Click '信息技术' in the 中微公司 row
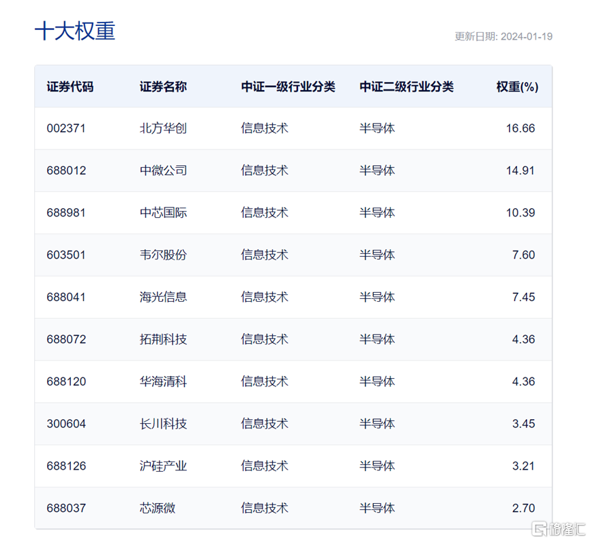The width and height of the screenshot is (590, 542). pos(265,171)
